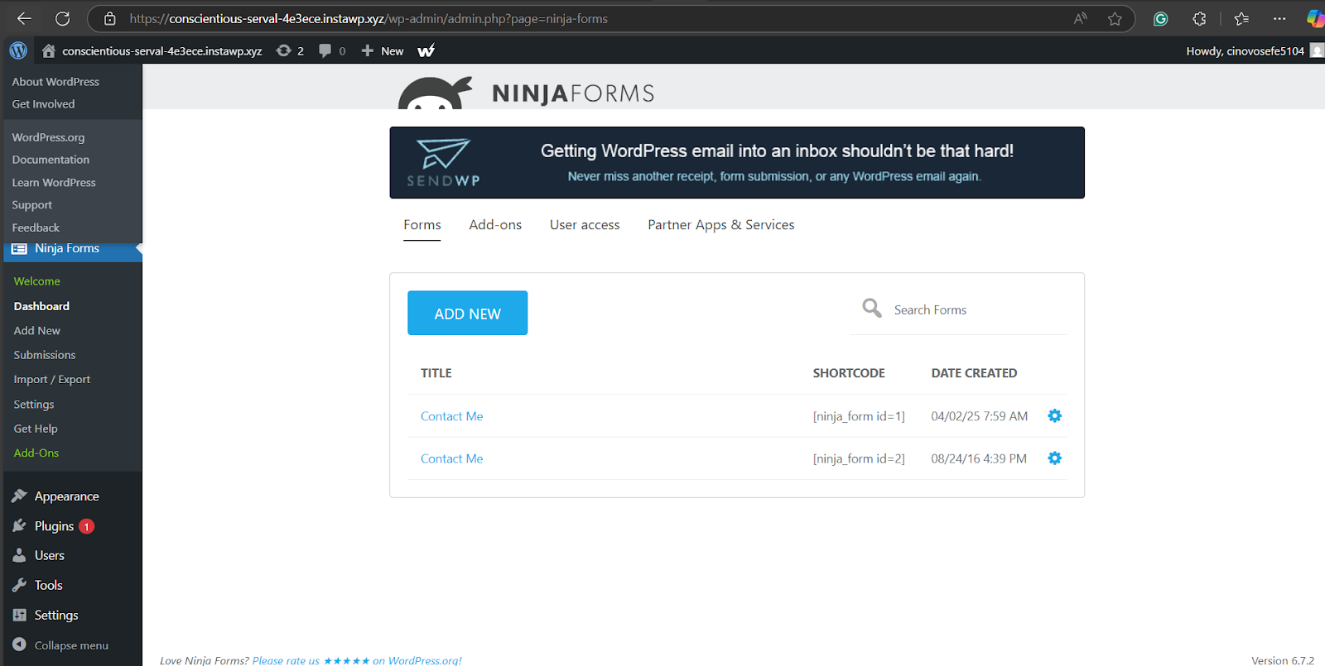This screenshot has width=1325, height=666.
Task: Open Feedback menu entry
Action: tap(36, 228)
